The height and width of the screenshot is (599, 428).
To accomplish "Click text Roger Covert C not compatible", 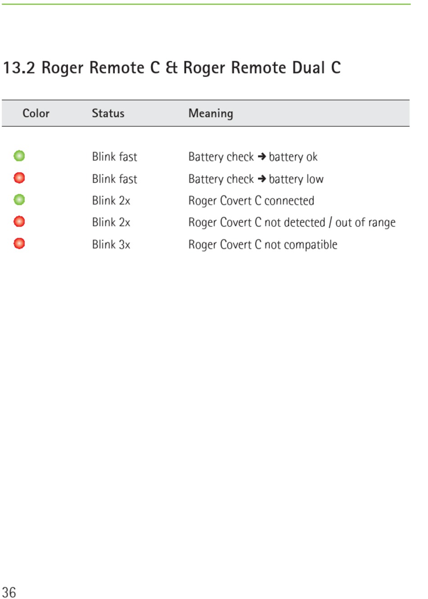I will tap(263, 244).
